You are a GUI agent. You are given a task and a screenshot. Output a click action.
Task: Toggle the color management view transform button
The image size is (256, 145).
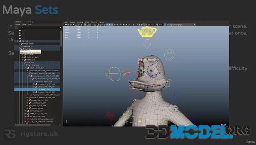pos(165,25)
